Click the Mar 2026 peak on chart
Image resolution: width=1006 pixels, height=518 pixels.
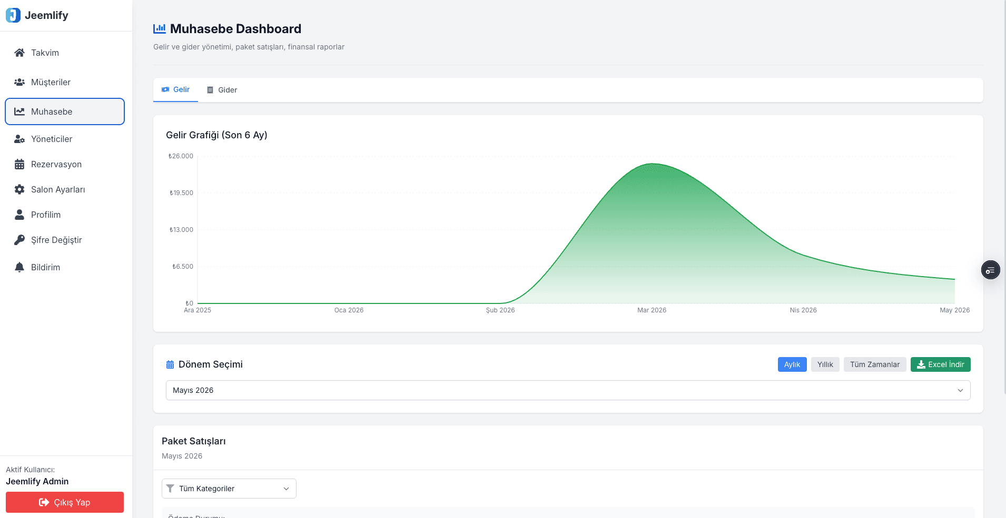652,164
